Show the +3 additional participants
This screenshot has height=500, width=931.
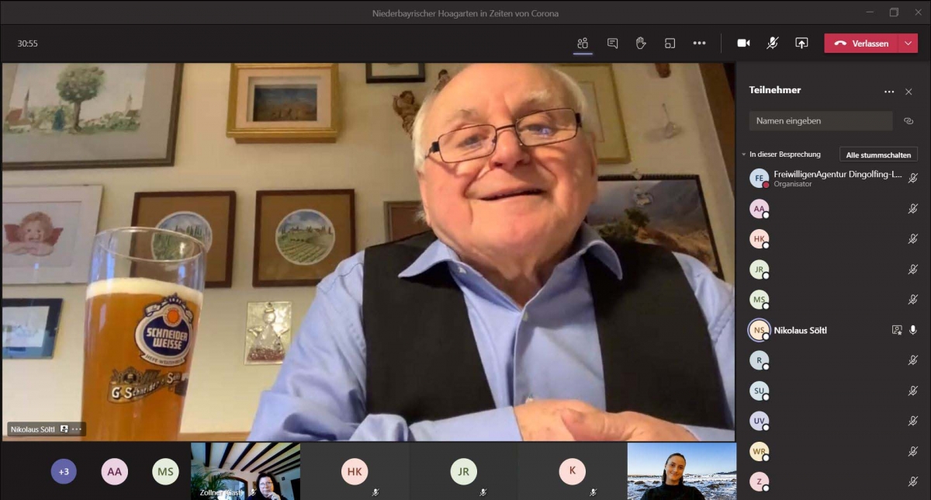(x=64, y=471)
